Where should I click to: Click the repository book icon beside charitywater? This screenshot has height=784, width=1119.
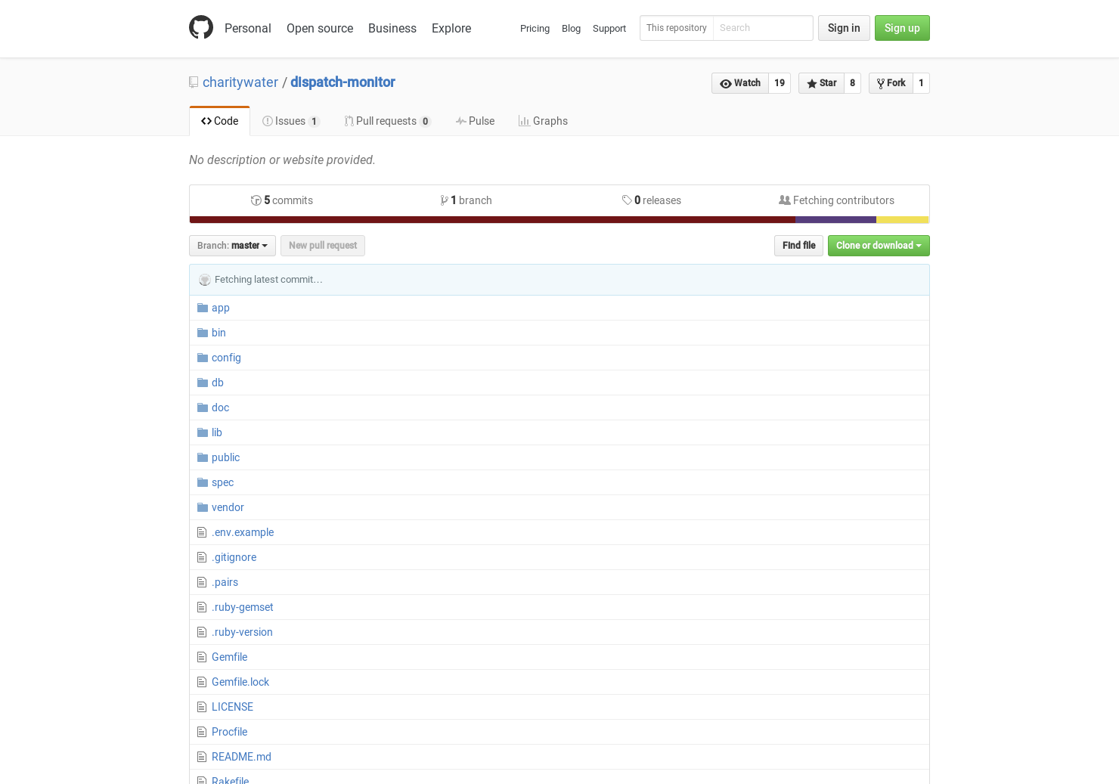[194, 82]
